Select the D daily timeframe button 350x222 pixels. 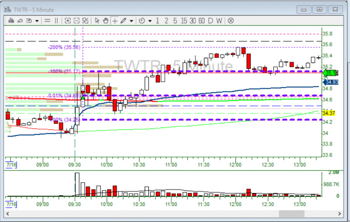(x=210, y=21)
